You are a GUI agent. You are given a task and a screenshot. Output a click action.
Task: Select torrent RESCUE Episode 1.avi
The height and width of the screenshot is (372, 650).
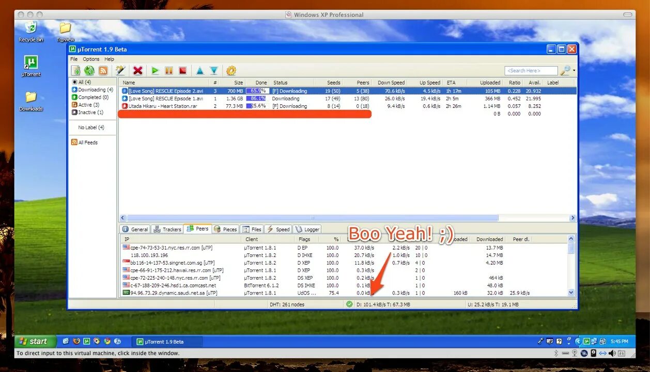click(x=348, y=99)
